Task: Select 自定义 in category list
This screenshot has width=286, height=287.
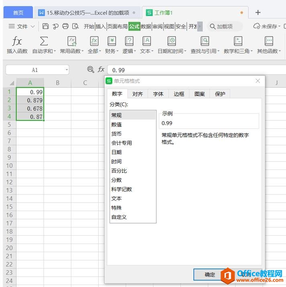Action: [x=133, y=217]
